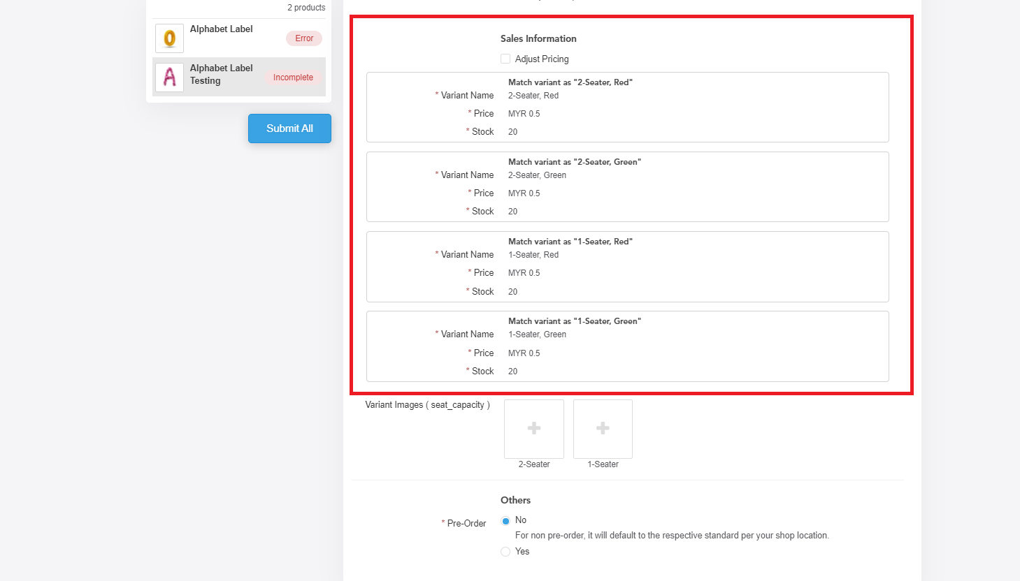
Task: Click price MYR 0.5 of 1-Seater, Green
Action: [524, 353]
